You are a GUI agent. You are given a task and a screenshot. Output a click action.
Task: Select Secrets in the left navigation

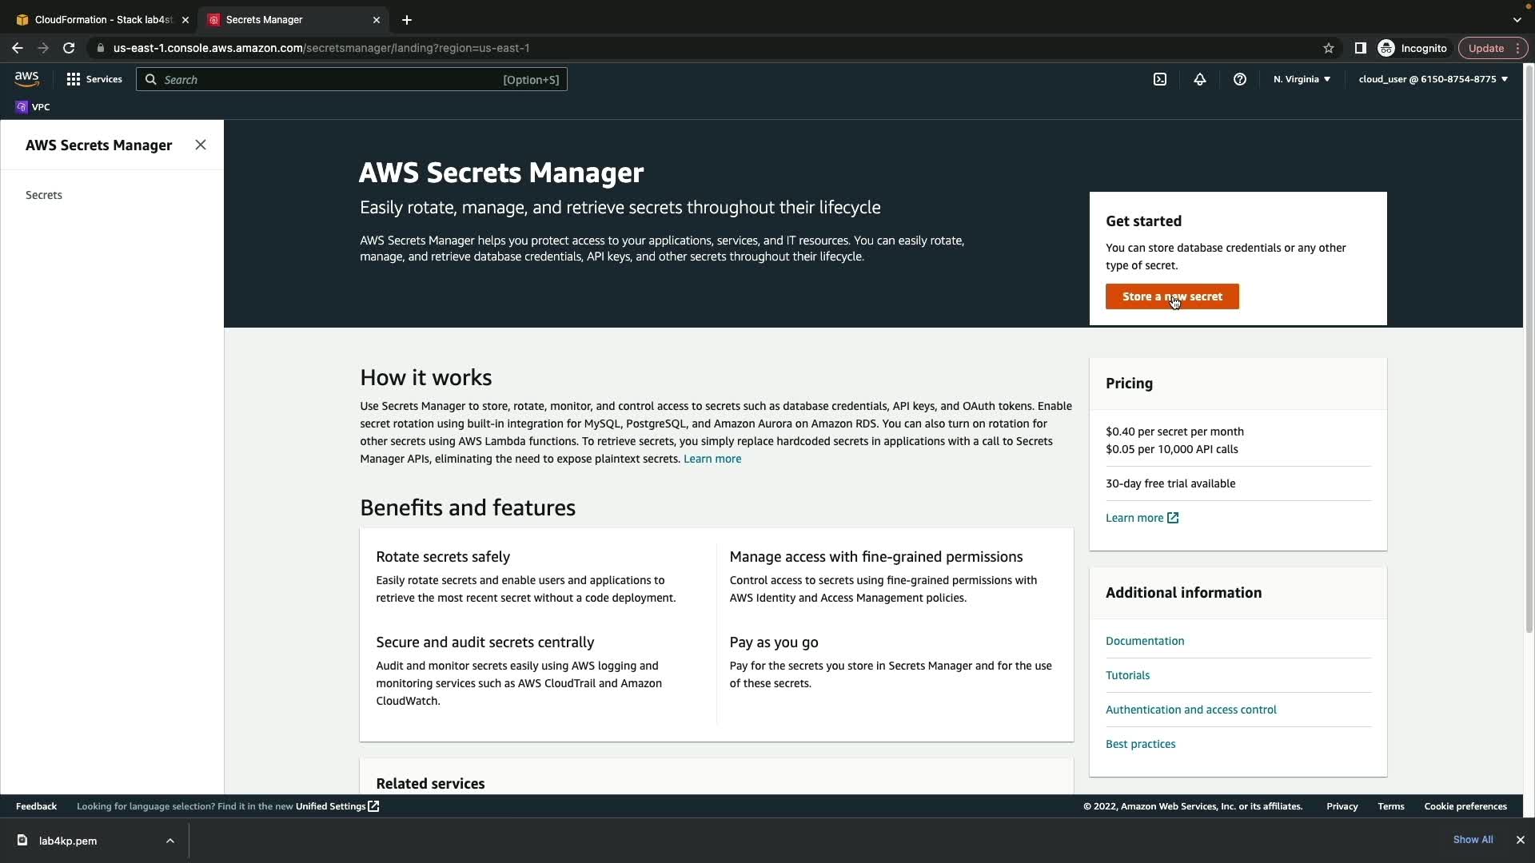(44, 195)
